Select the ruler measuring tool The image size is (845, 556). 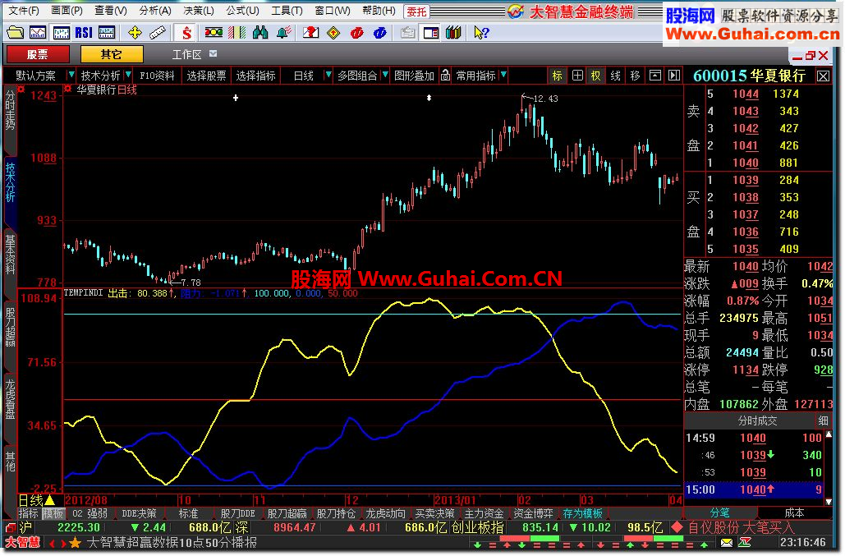pyautogui.click(x=158, y=33)
